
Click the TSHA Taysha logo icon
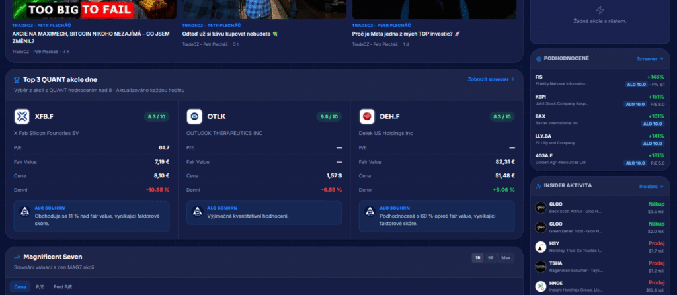click(541, 267)
